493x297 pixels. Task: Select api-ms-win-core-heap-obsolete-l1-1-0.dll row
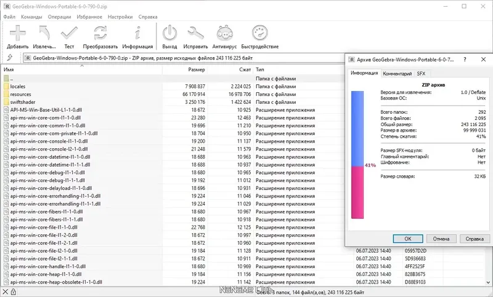[x=243, y=282]
